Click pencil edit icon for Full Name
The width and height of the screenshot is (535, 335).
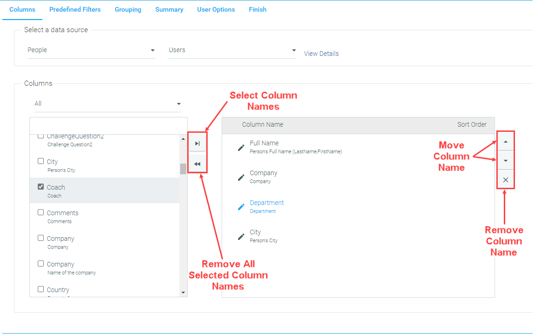click(x=241, y=148)
